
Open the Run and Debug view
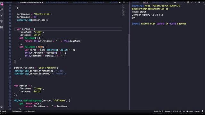pos(2,21)
